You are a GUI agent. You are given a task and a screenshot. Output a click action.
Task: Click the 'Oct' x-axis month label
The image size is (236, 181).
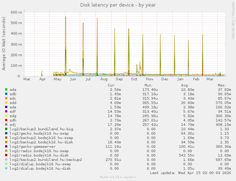click(x=134, y=79)
